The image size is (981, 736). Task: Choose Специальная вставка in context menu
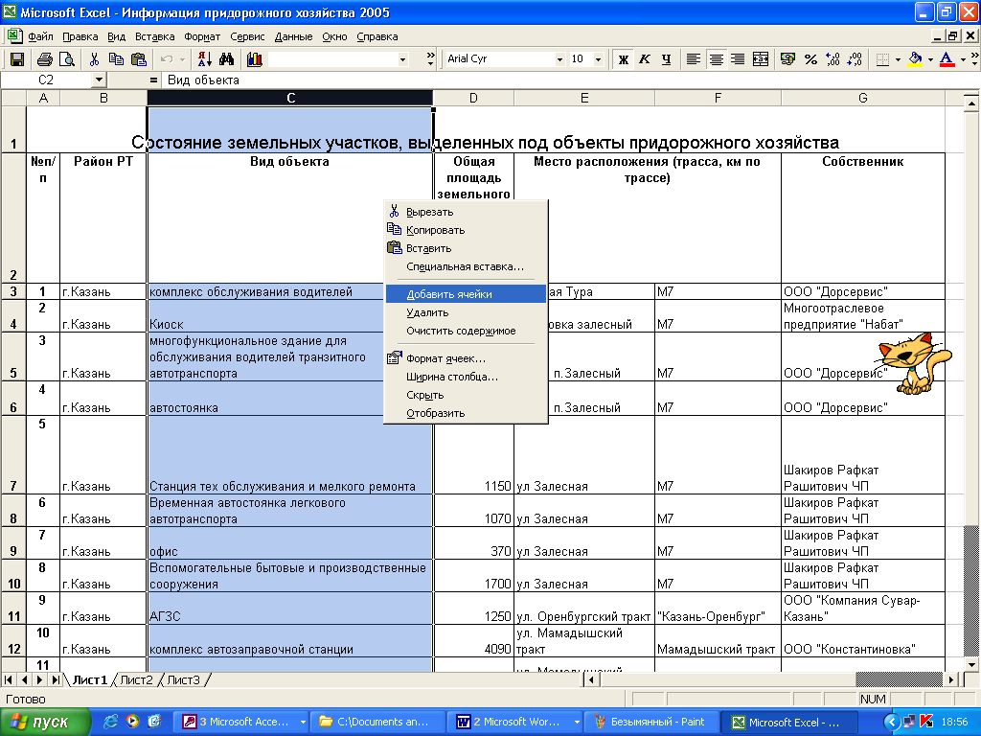click(x=467, y=266)
